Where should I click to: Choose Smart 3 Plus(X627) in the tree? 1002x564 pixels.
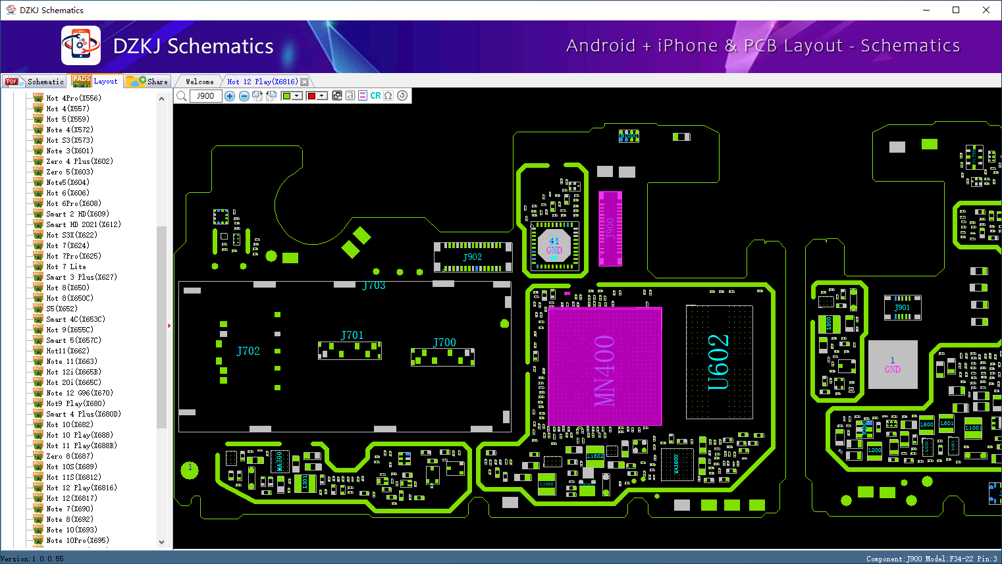[82, 277]
